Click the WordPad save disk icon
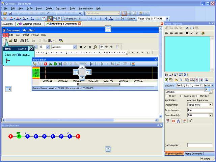The height and width of the screenshot is (162, 216). click(16, 40)
